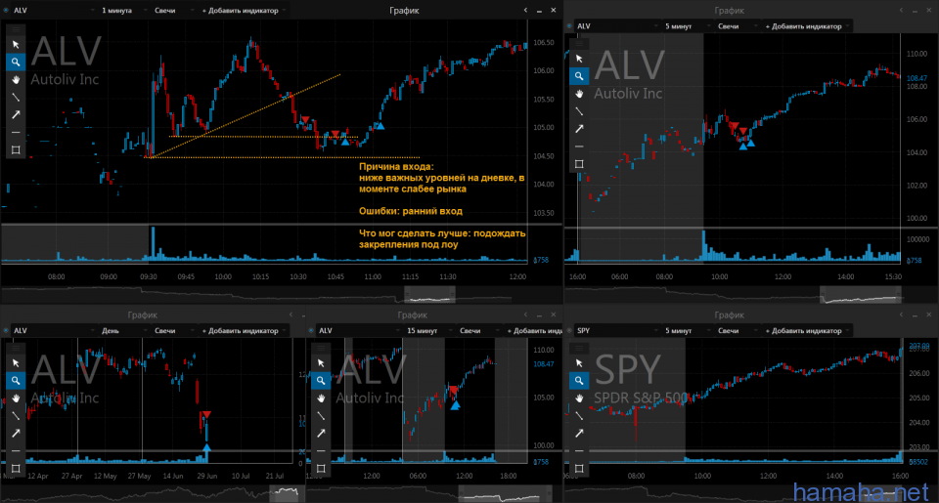
Task: Choose the hand pan tool in SPY chart
Action: click(x=578, y=398)
